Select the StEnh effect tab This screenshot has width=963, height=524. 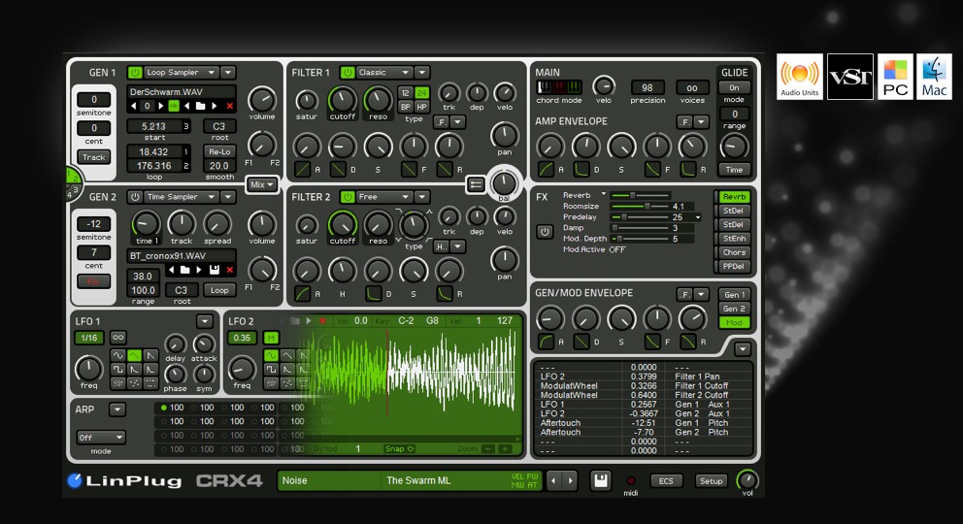(x=734, y=239)
